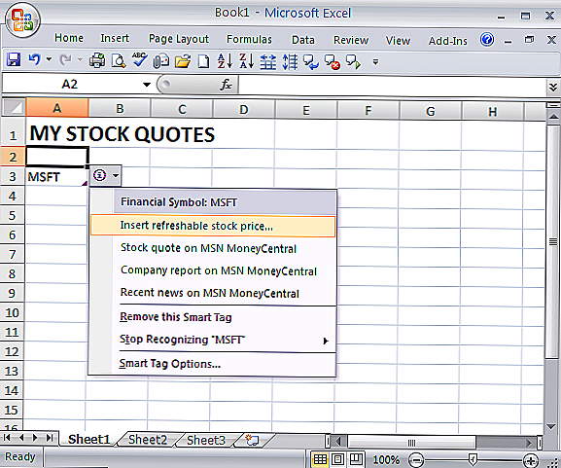Go to previous sheet tab arrow
Screen dimensions: 561x468
(x=21, y=437)
